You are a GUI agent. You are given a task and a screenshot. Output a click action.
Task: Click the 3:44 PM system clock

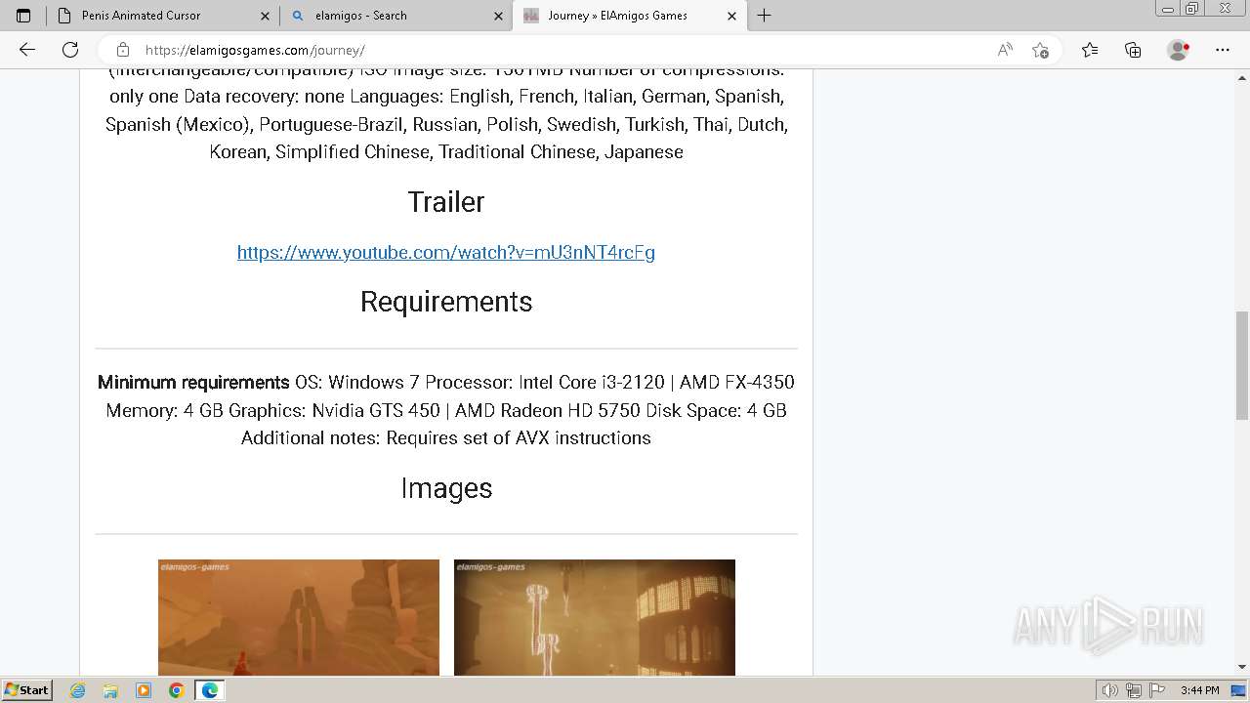[x=1199, y=690]
